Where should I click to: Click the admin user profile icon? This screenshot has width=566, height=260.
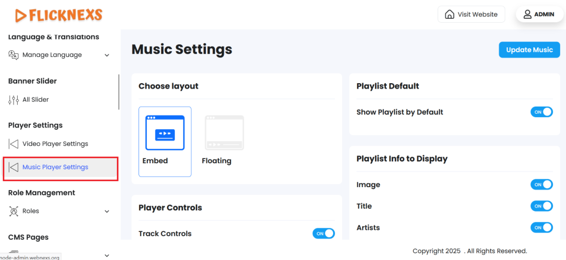coord(527,14)
